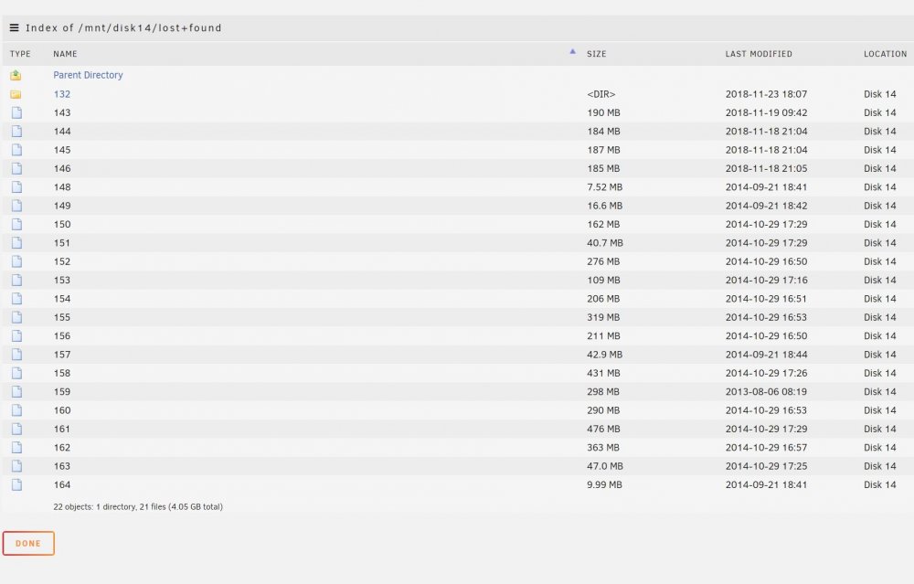The height and width of the screenshot is (584, 914).
Task: Click the 42.9 MB size value
Action: [604, 355]
